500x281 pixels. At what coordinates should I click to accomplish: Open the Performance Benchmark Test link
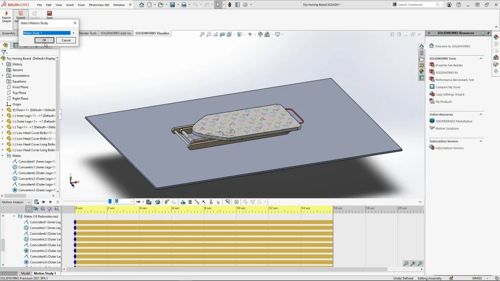(x=455, y=80)
